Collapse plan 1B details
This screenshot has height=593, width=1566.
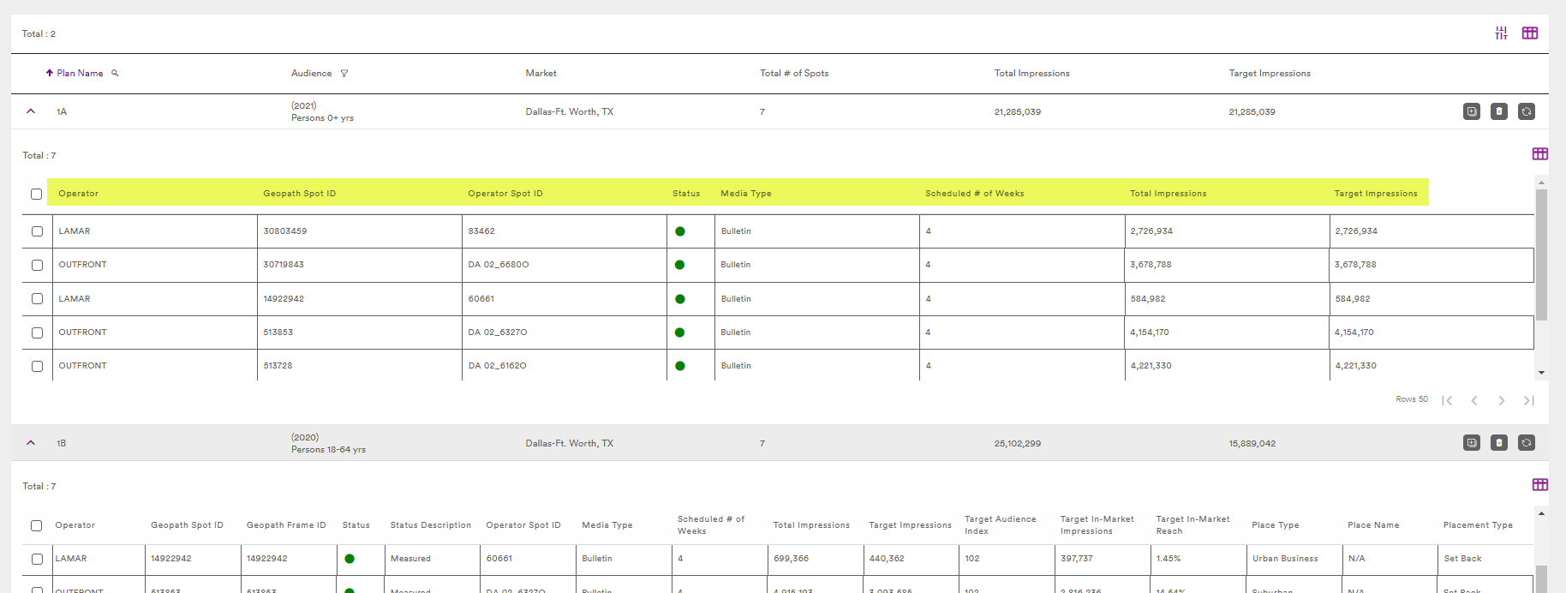coord(31,443)
